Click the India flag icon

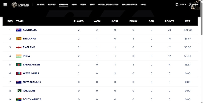[19, 56]
